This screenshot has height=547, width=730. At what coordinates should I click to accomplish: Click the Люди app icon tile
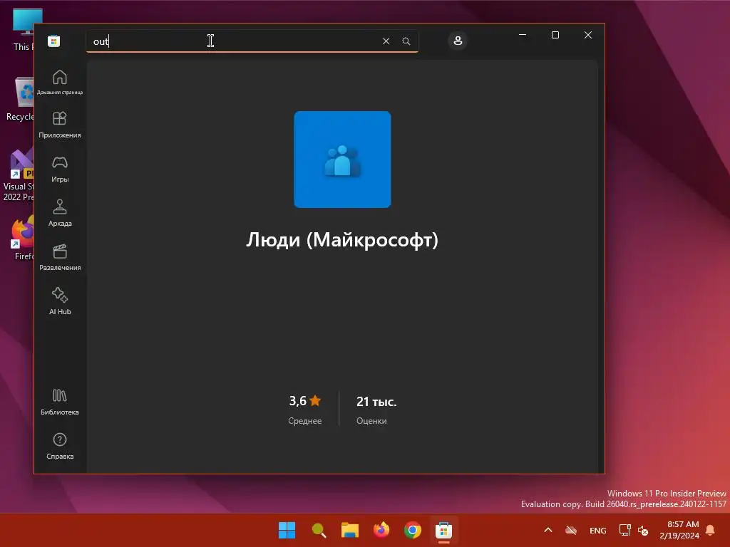342,159
